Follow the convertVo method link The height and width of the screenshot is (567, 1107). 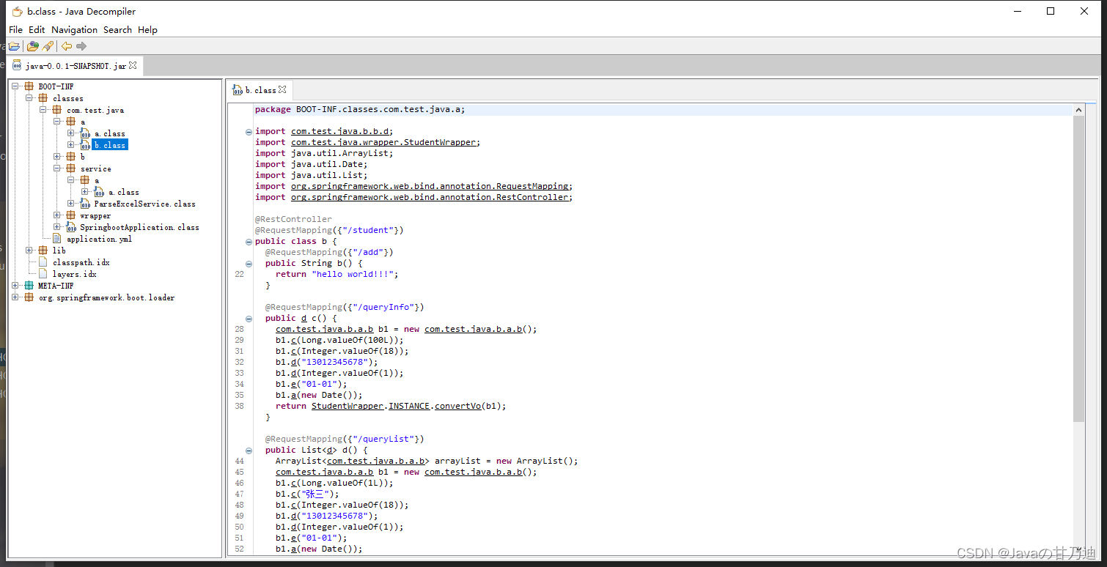457,406
